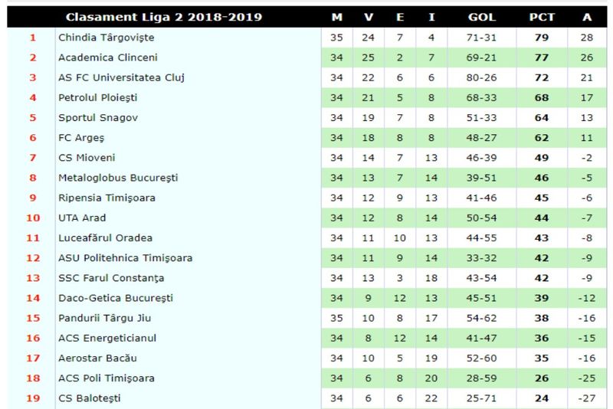
Task: Click rank number 19 for CS Balotești
Action: (33, 398)
